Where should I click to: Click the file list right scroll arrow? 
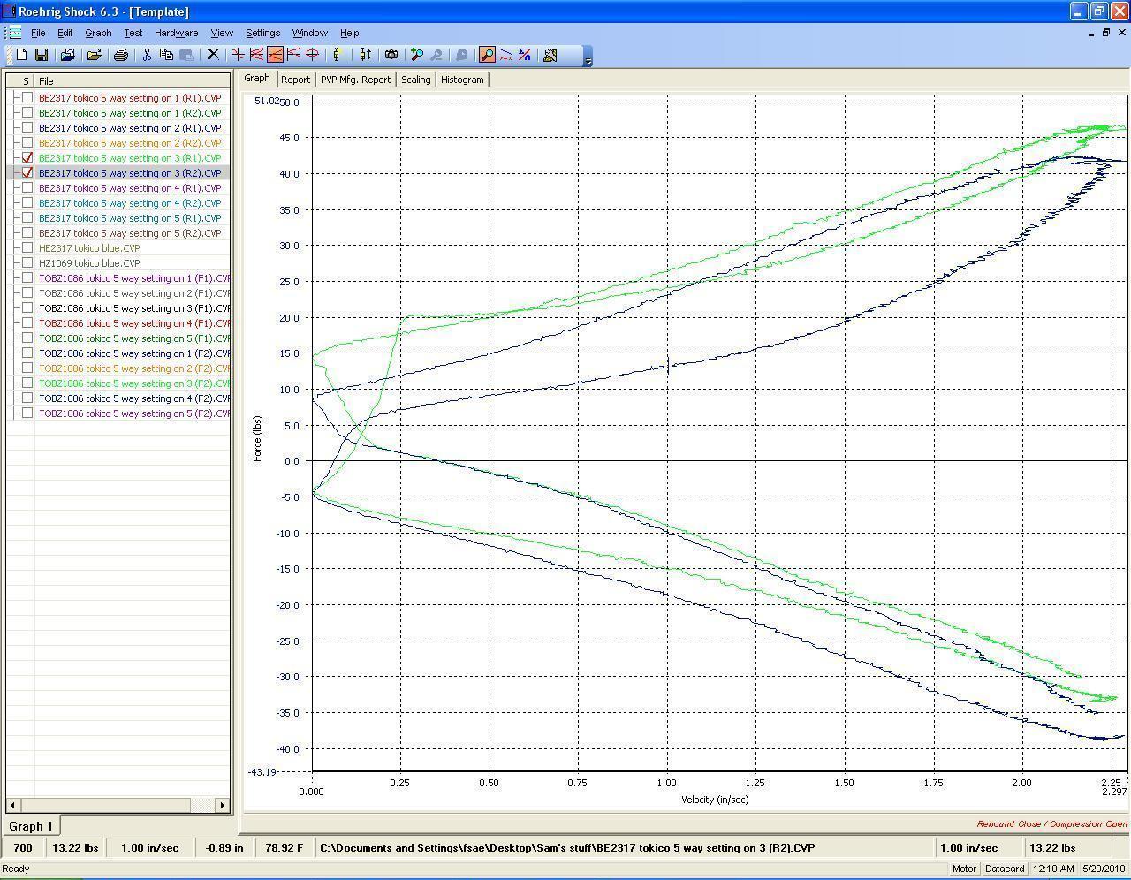[223, 805]
